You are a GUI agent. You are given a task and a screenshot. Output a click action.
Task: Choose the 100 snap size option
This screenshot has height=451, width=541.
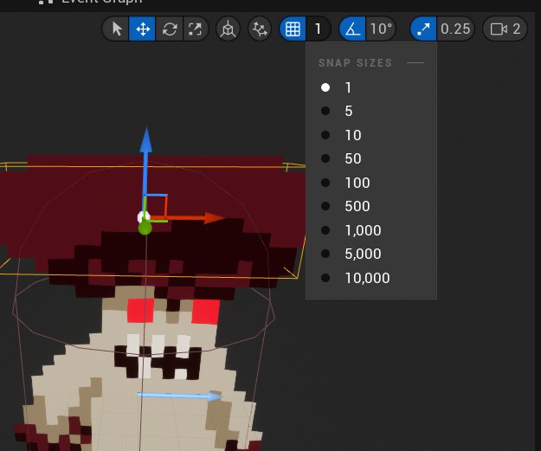point(357,183)
